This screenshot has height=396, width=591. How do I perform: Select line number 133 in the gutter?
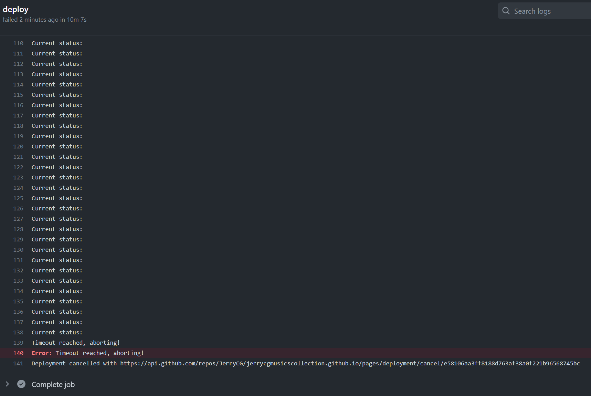tap(18, 281)
